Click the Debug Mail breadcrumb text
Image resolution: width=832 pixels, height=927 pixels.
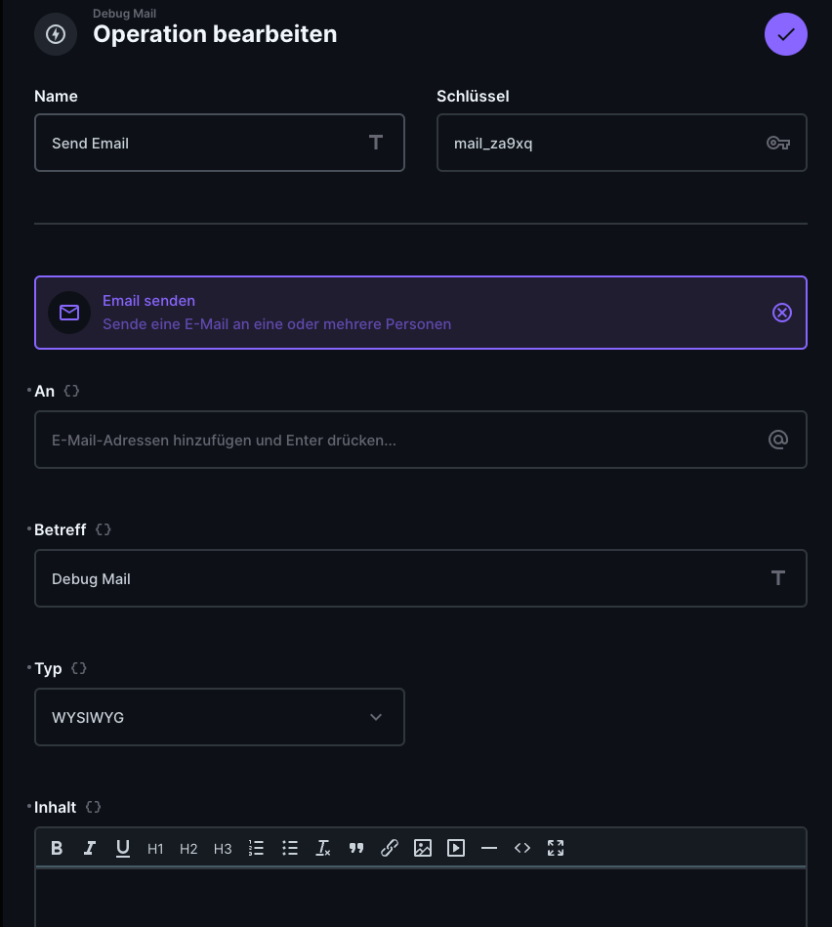(x=124, y=13)
